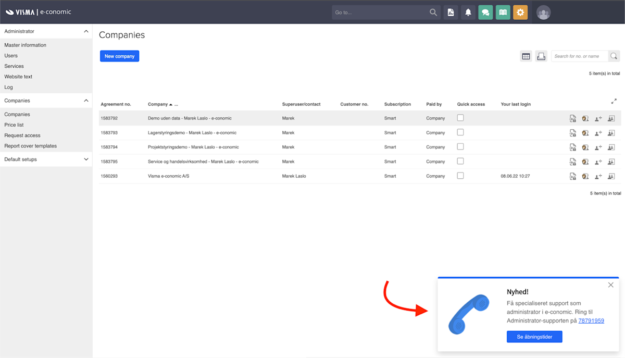Click the lock document icon for 1583792
Viewport: 625px width, 358px height.
pyautogui.click(x=573, y=118)
